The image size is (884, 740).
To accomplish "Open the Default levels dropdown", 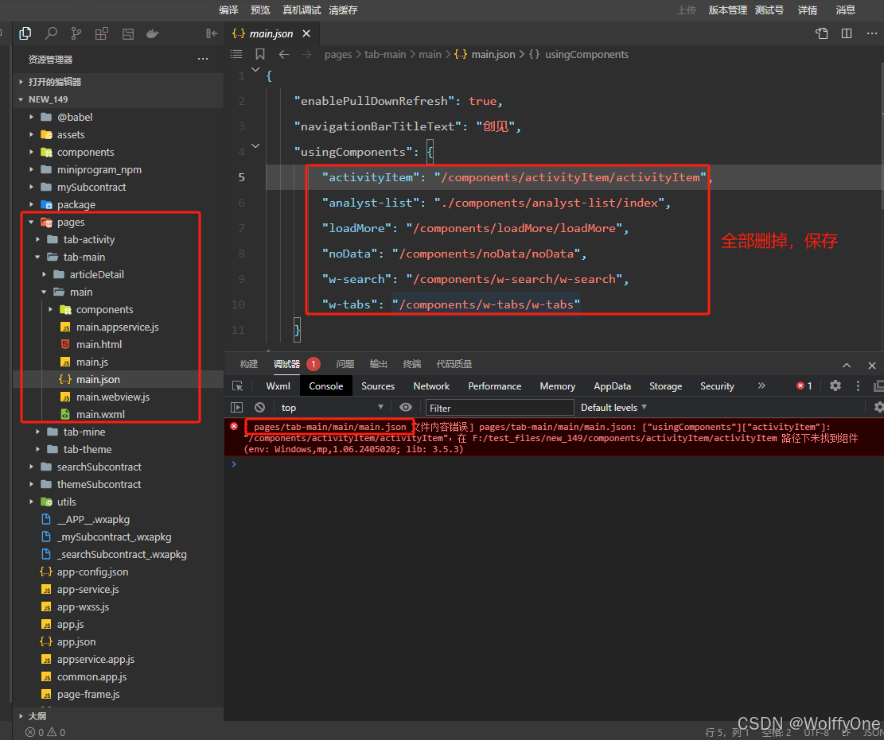I will click(x=614, y=407).
